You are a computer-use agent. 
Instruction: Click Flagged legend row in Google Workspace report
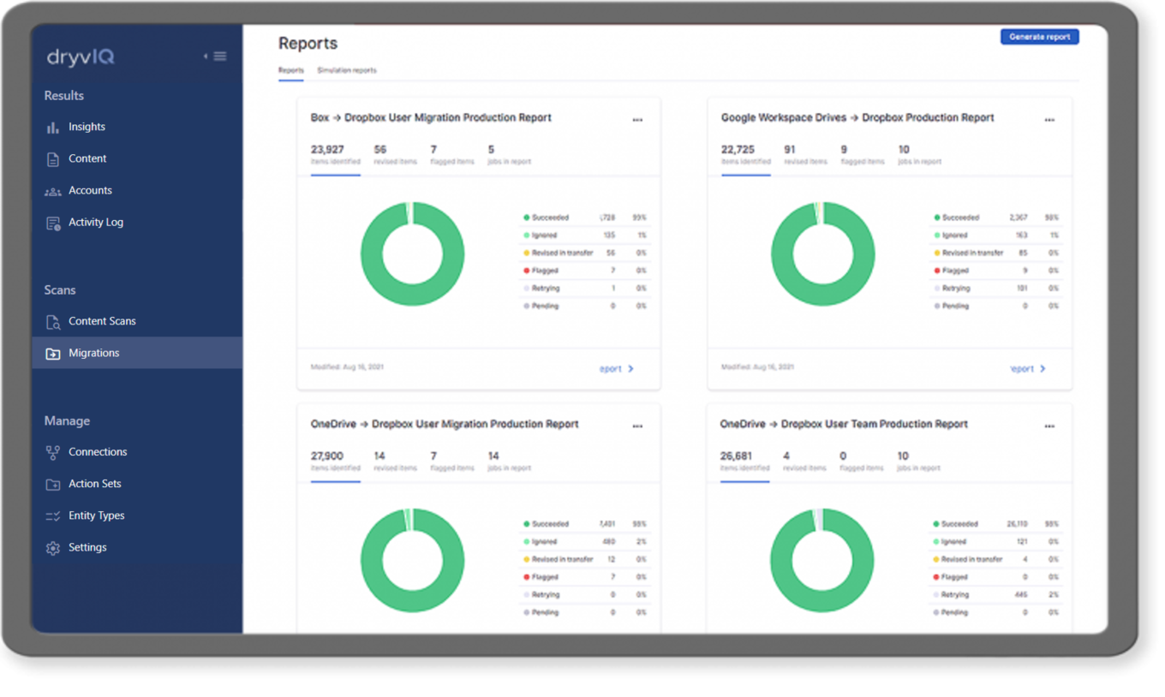click(x=996, y=271)
